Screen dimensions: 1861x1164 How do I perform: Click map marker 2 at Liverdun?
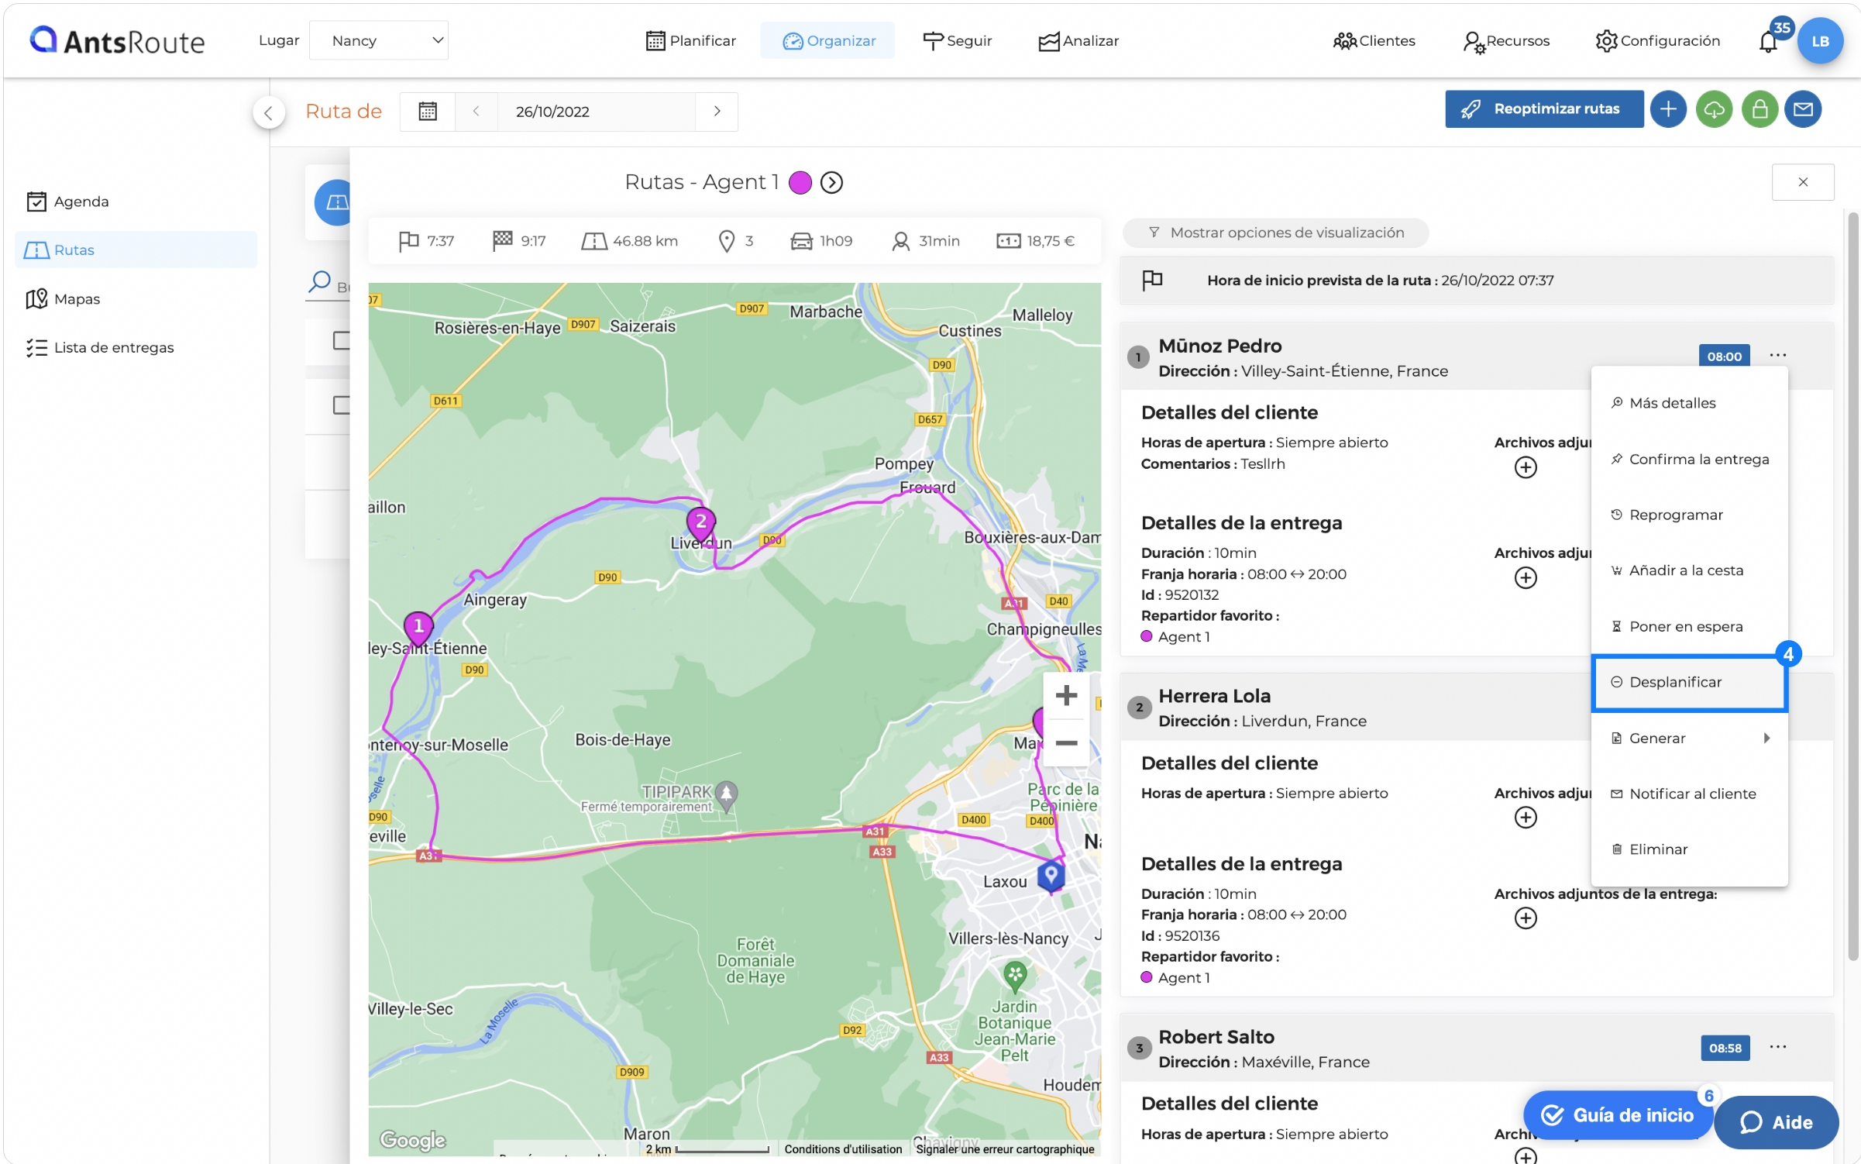(x=700, y=524)
